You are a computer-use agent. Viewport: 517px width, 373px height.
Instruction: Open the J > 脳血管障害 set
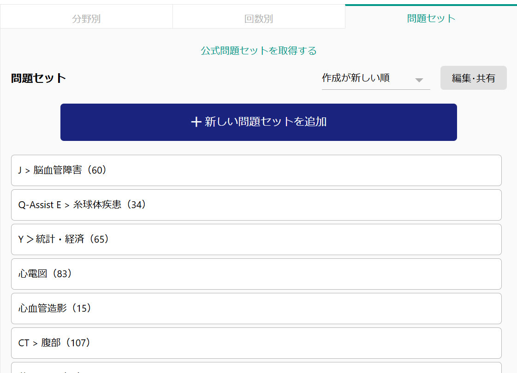tap(256, 170)
